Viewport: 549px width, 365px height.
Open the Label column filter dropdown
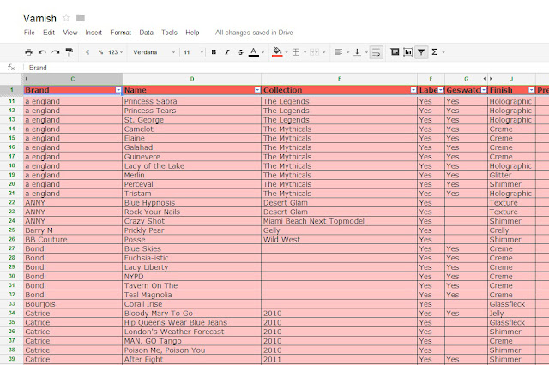click(x=441, y=90)
